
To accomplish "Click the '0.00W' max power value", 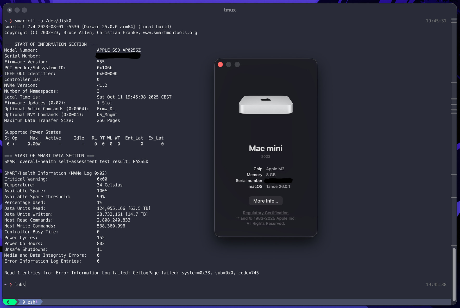I will point(34,144).
